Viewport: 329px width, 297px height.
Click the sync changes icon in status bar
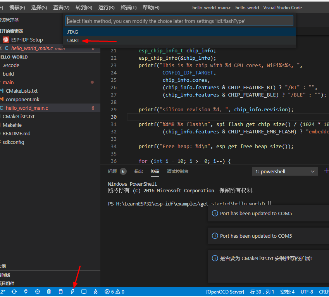[x=14, y=292]
